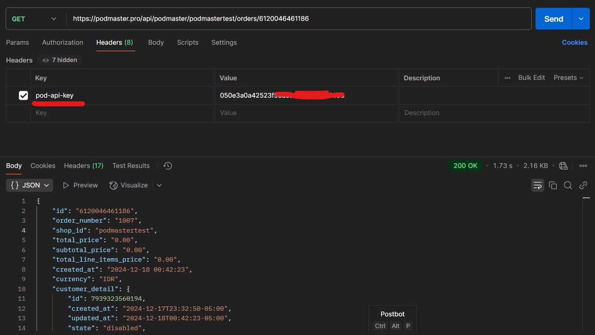Screen dimensions: 595x335
Task: Click the request URL field
Action: (x=299, y=19)
